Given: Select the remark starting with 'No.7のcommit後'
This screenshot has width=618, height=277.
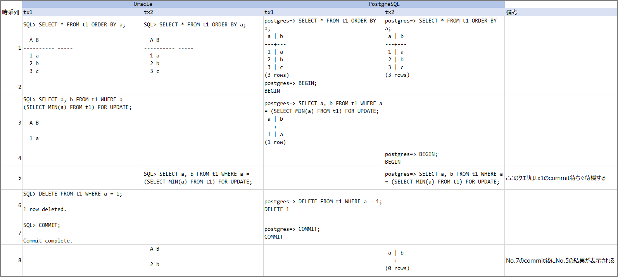Looking at the screenshot, I should point(560,260).
